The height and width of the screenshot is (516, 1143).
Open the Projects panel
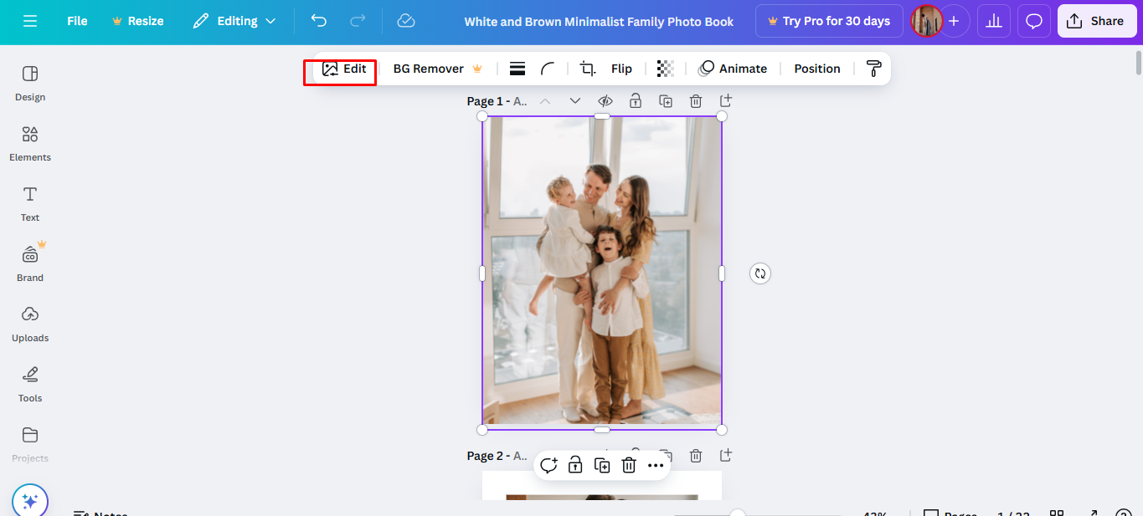tap(29, 444)
